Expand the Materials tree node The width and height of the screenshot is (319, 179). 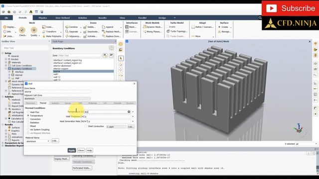pos(6,63)
